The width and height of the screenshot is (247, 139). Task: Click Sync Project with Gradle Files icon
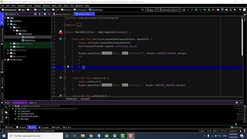click(227, 10)
